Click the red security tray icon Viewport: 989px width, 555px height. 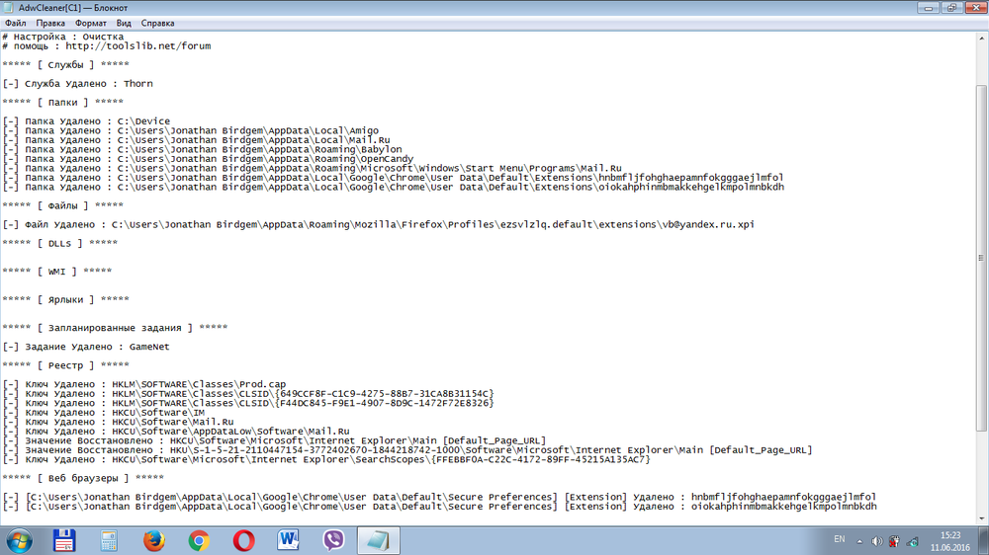tap(894, 542)
